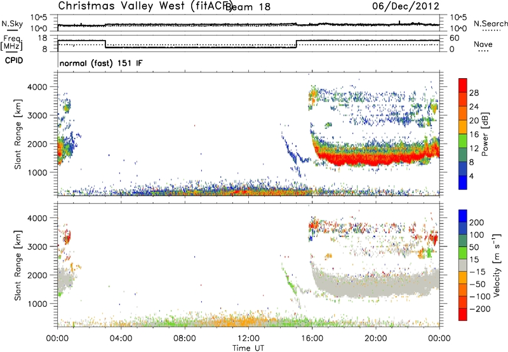This screenshot has height=352, width=508.
Task: Click the 04:00 time axis tick label
Action: [121, 339]
